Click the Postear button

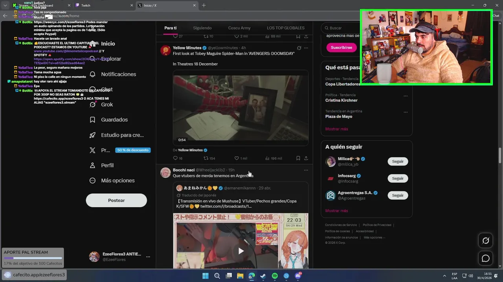[x=116, y=200]
